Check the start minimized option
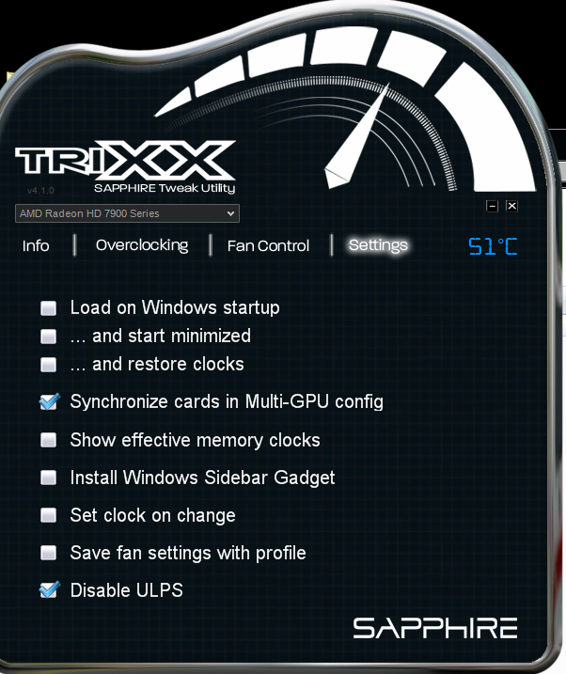566x674 pixels. (x=48, y=337)
